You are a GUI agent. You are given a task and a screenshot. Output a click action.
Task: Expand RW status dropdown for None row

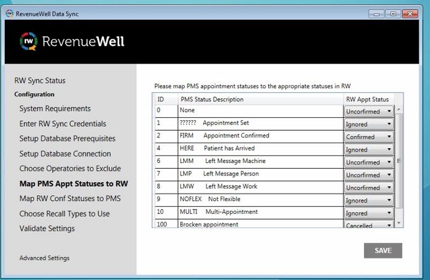[x=370, y=112]
